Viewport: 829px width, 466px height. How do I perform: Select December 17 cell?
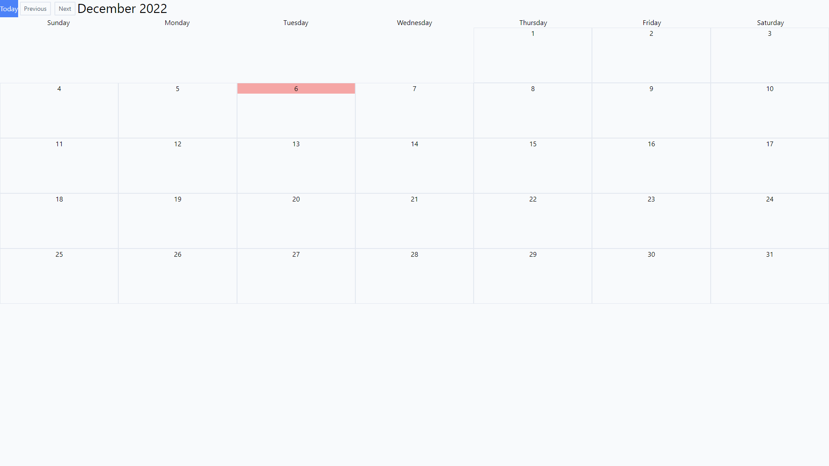point(770,165)
